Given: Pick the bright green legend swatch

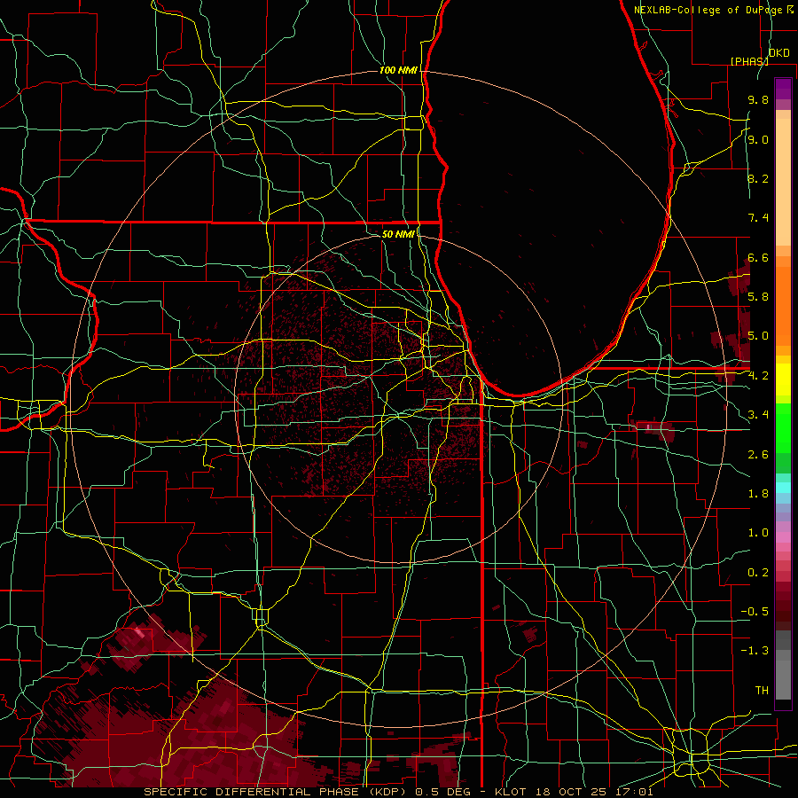Looking at the screenshot, I should [x=783, y=426].
